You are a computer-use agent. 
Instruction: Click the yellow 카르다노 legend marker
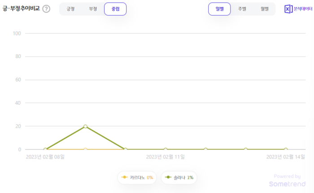(x=124, y=177)
